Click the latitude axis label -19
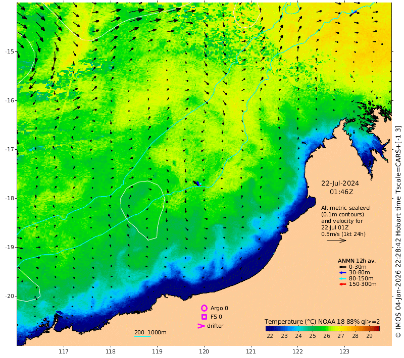Image resolution: width=404 pixels, height=358 pixels. (x=10, y=247)
